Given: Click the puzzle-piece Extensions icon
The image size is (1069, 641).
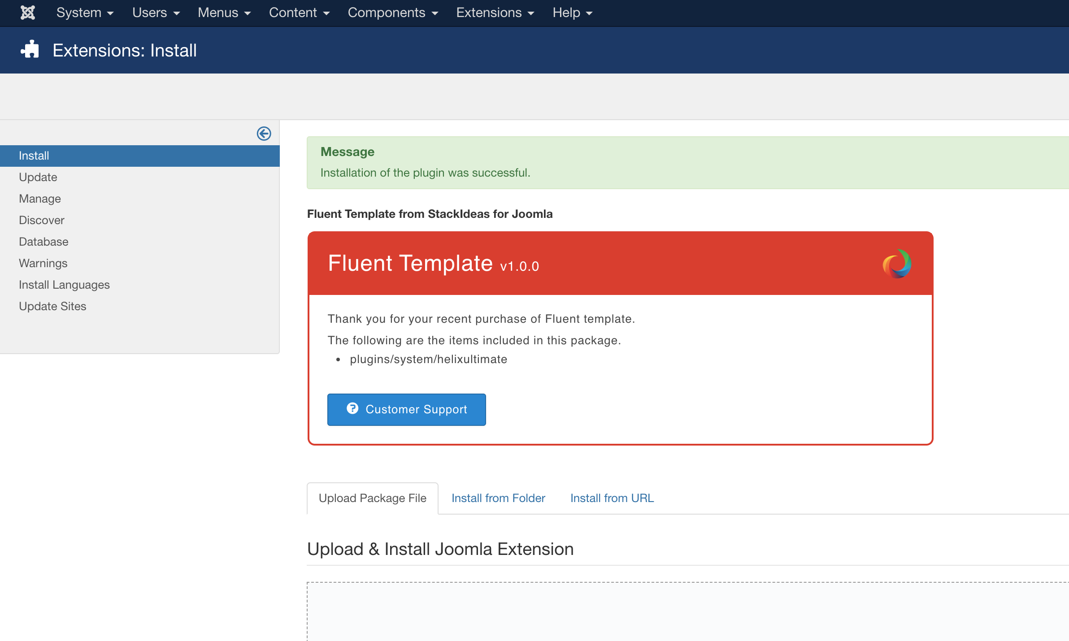Looking at the screenshot, I should [30, 49].
